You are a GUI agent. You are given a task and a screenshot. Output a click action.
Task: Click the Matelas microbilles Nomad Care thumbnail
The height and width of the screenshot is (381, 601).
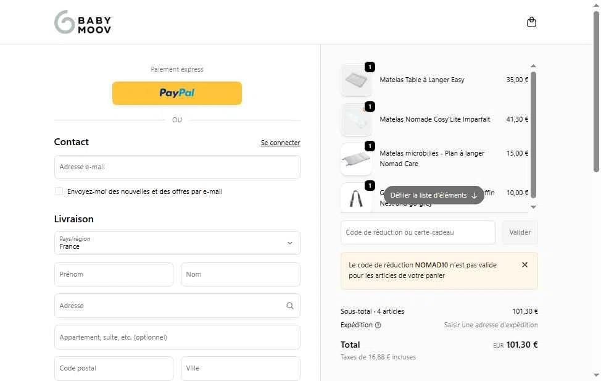coord(356,159)
